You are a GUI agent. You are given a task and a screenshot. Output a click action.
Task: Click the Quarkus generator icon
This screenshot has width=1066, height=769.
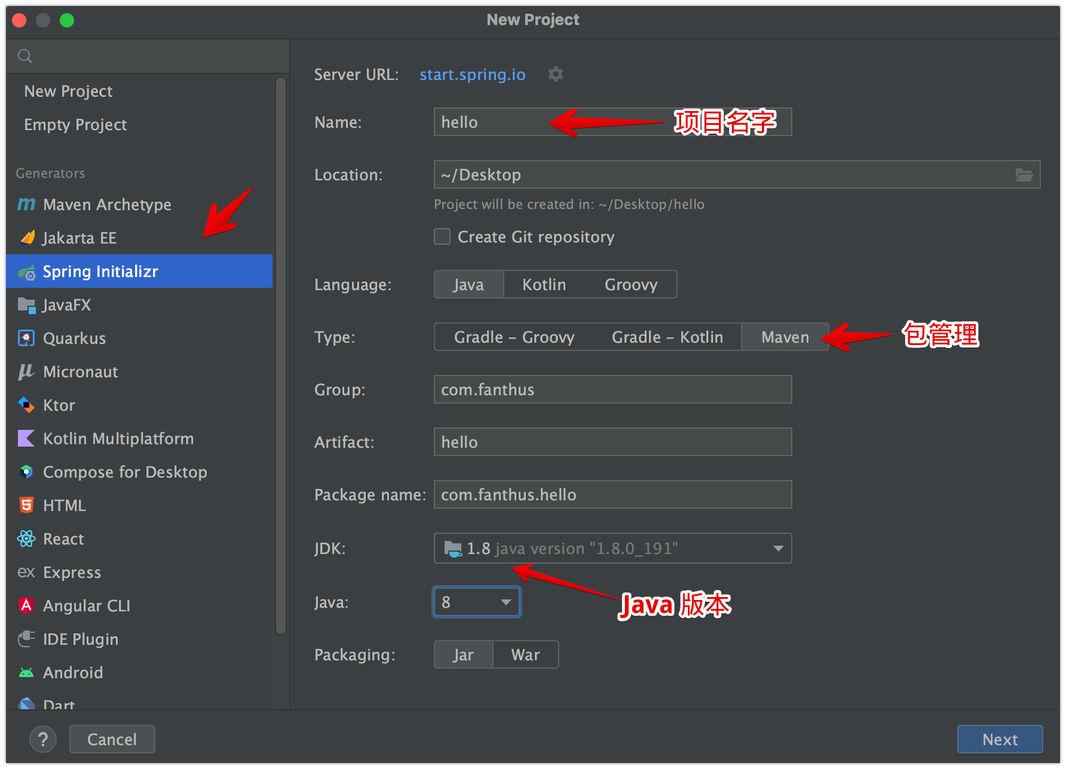[x=26, y=339]
